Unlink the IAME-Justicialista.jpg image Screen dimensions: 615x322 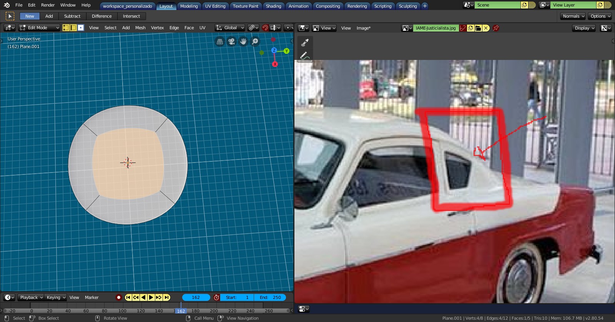tap(486, 28)
